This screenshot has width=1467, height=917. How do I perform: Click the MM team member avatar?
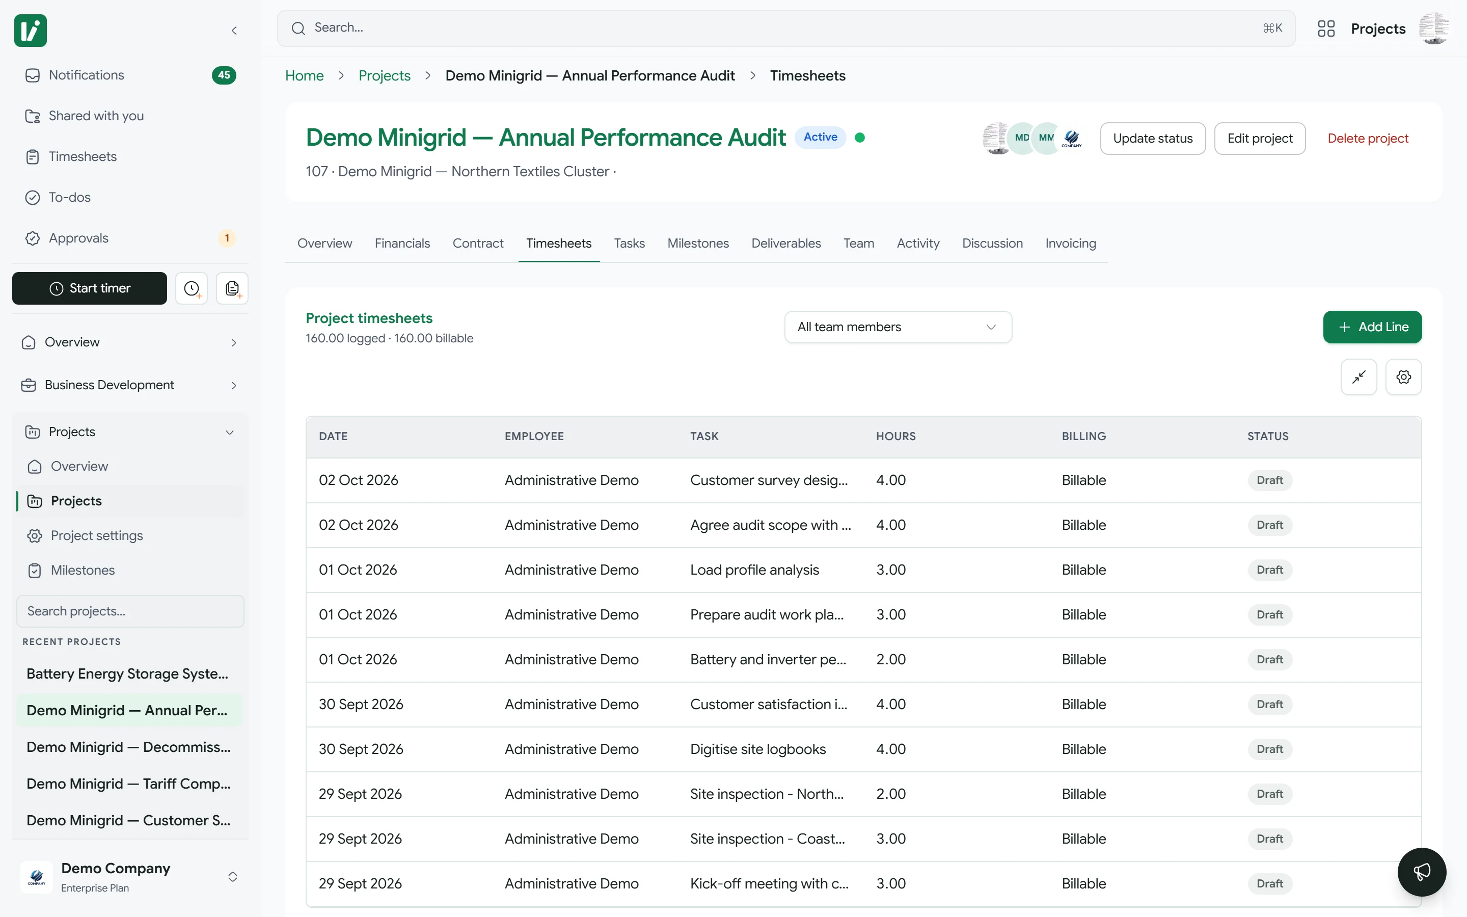[1047, 138]
